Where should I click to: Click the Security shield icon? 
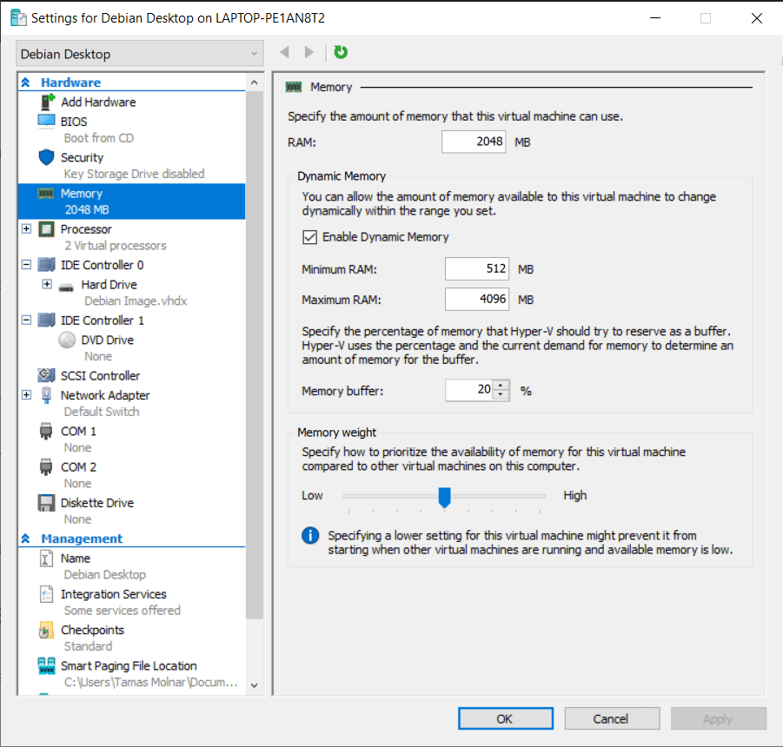point(47,158)
